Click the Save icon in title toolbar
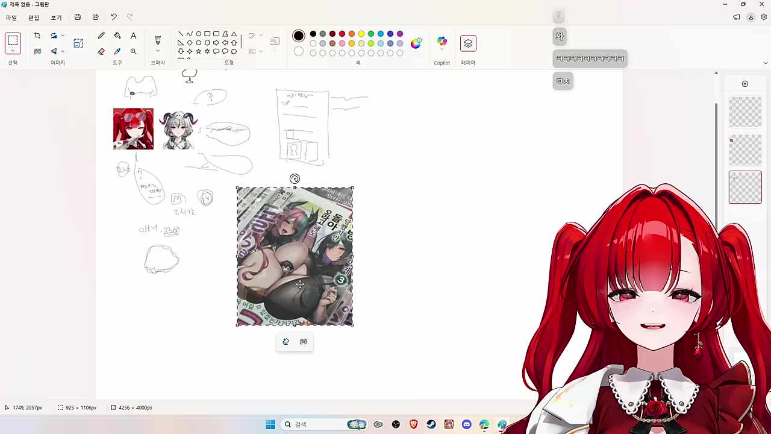This screenshot has width=771, height=434. [78, 17]
